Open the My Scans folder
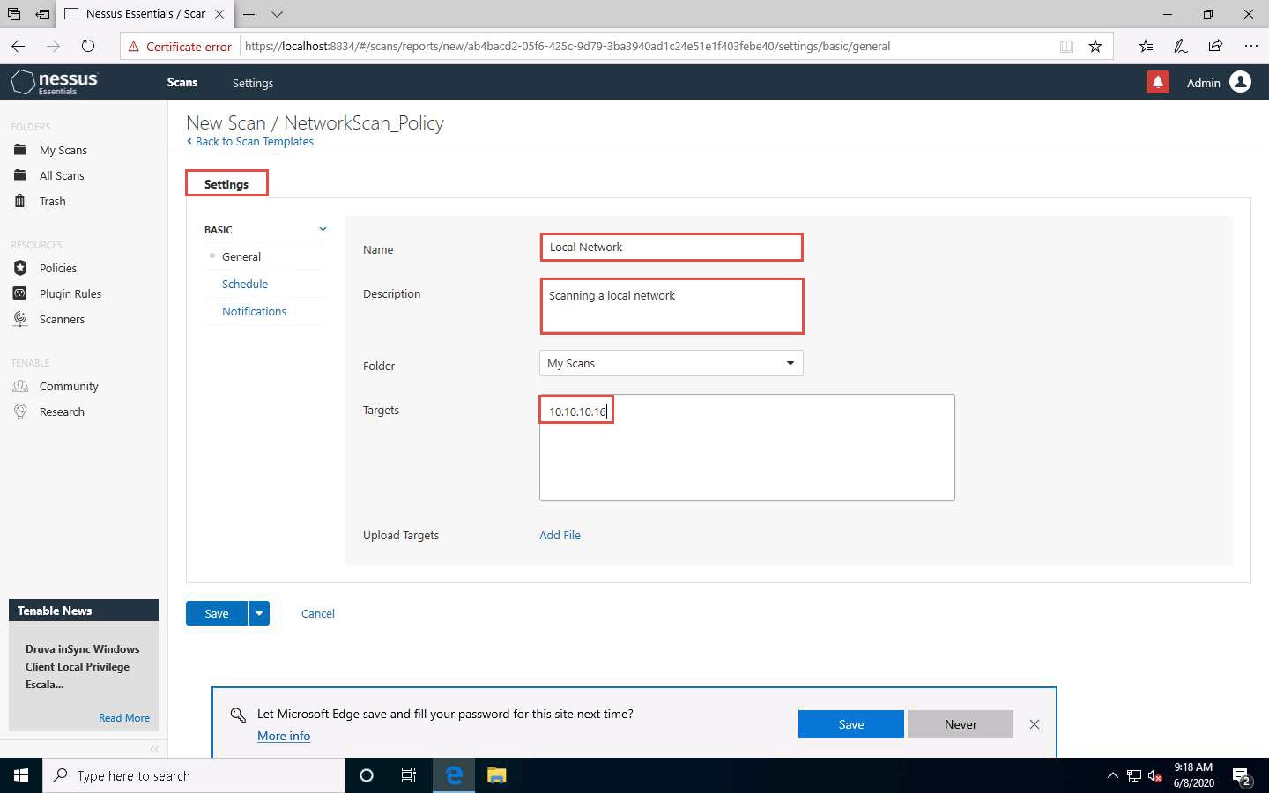Screen dimensions: 1269x793 point(63,150)
